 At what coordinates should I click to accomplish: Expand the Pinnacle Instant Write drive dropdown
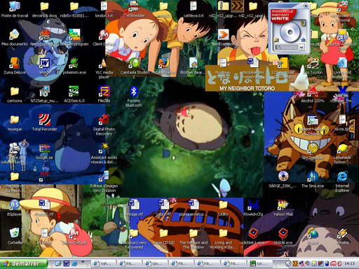302,48
